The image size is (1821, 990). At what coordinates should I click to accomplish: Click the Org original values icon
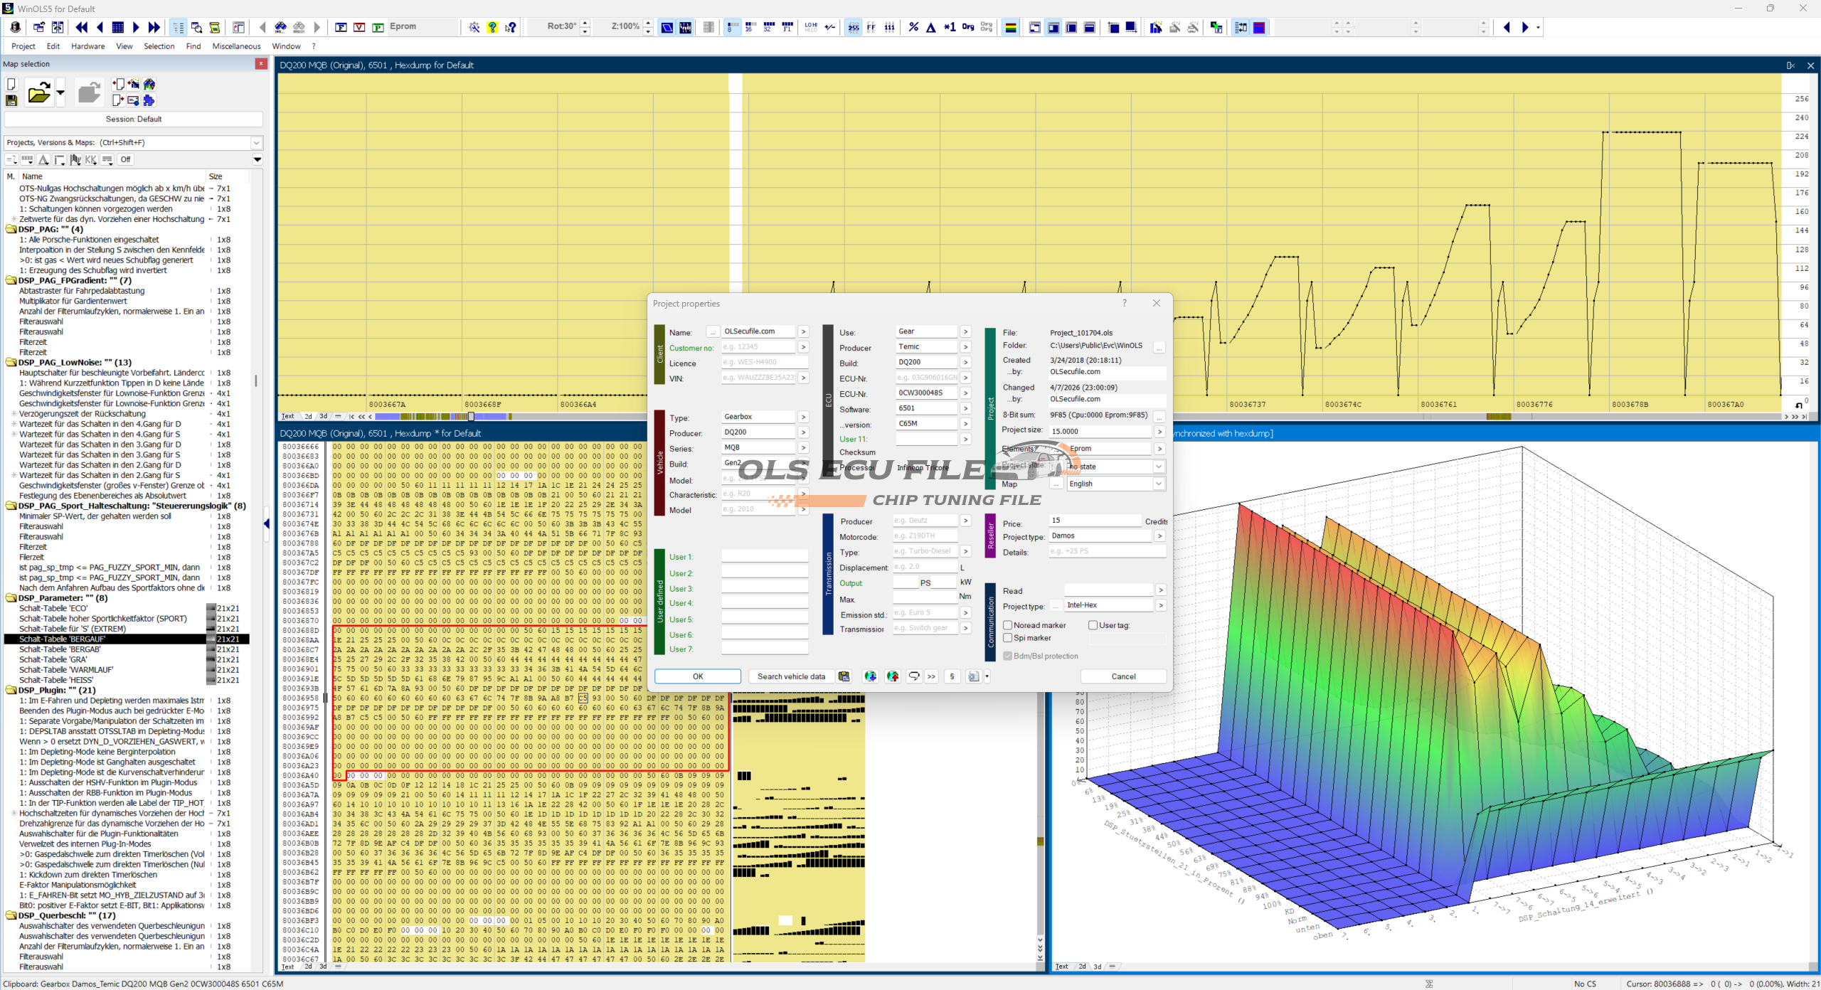click(x=968, y=27)
